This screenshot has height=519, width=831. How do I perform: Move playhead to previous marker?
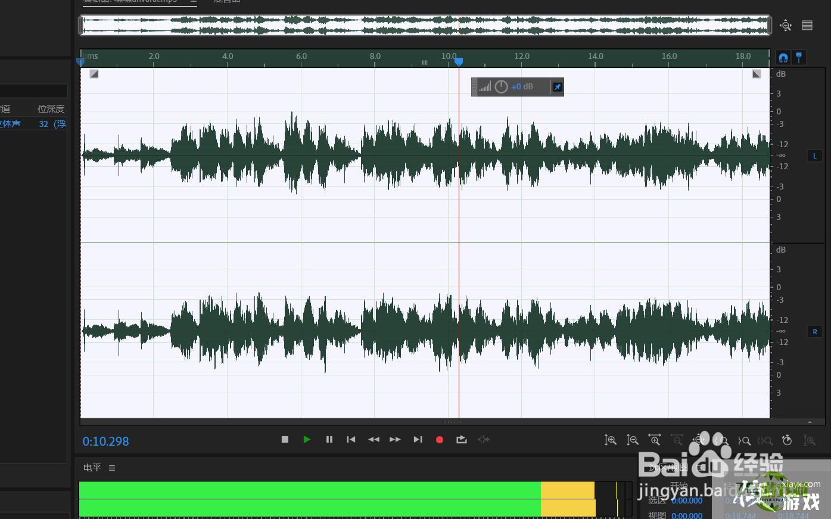(x=351, y=440)
